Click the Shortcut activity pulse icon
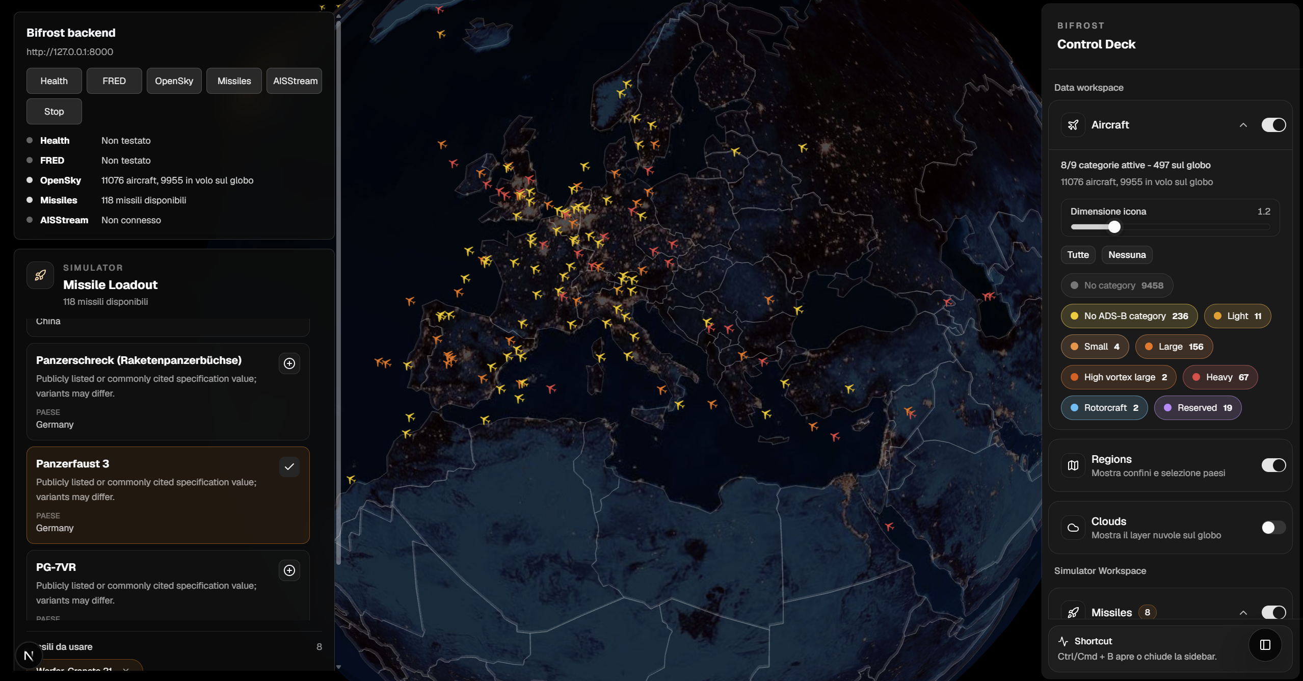The height and width of the screenshot is (681, 1303). click(x=1063, y=641)
